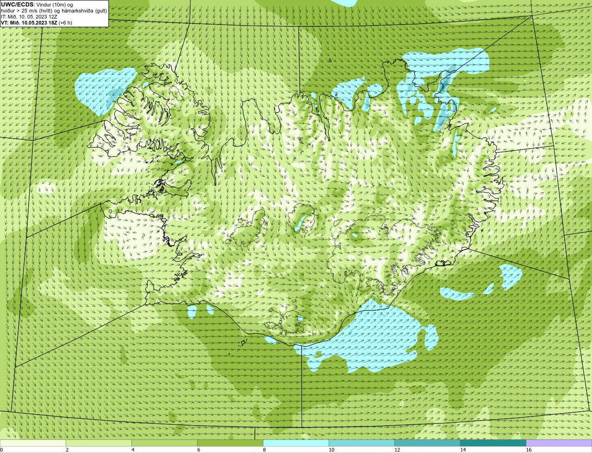Click the scale label "2"
Screen dimensions: 592x453
[67, 450]
